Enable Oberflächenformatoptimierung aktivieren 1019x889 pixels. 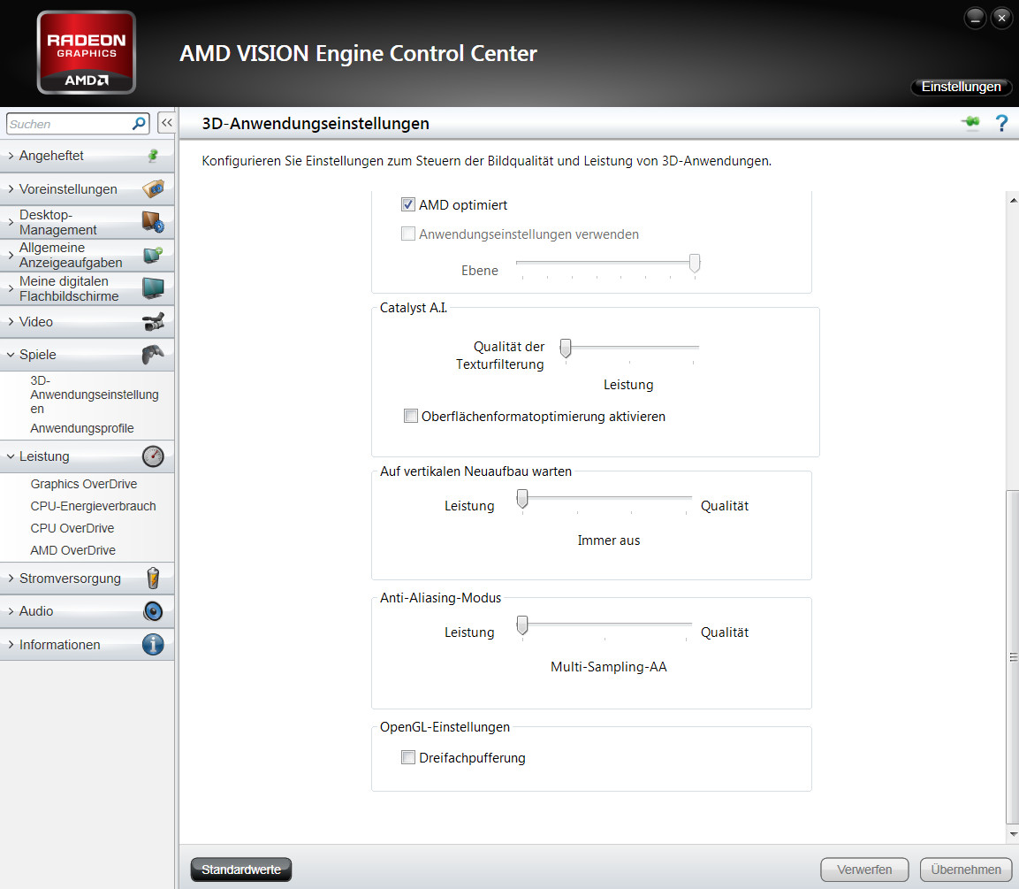tap(411, 417)
